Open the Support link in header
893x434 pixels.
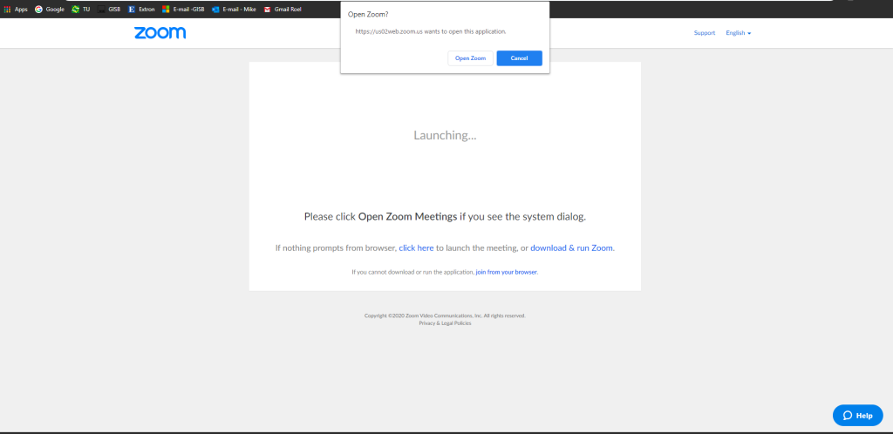click(704, 33)
